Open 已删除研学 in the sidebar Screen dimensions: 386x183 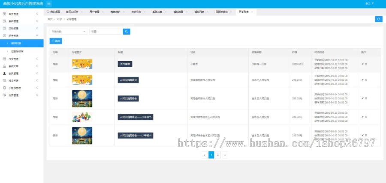click(17, 51)
